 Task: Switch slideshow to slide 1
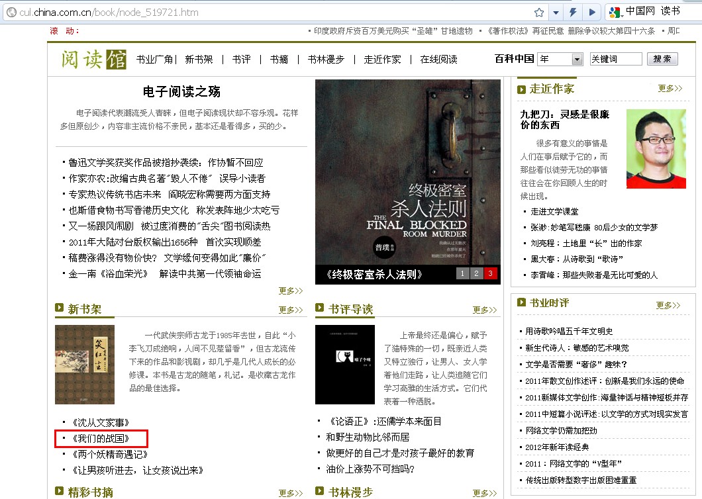click(462, 273)
